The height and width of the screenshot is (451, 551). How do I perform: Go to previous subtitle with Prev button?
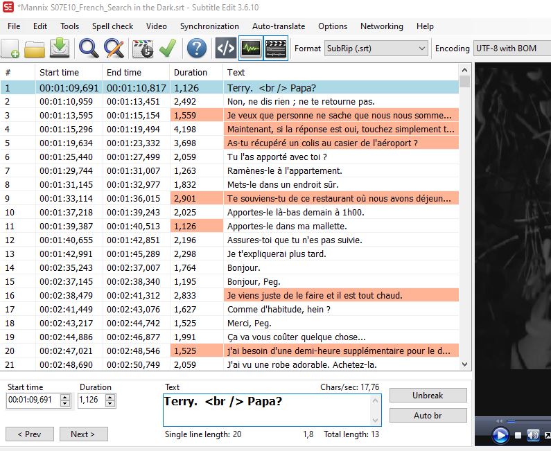[30, 434]
